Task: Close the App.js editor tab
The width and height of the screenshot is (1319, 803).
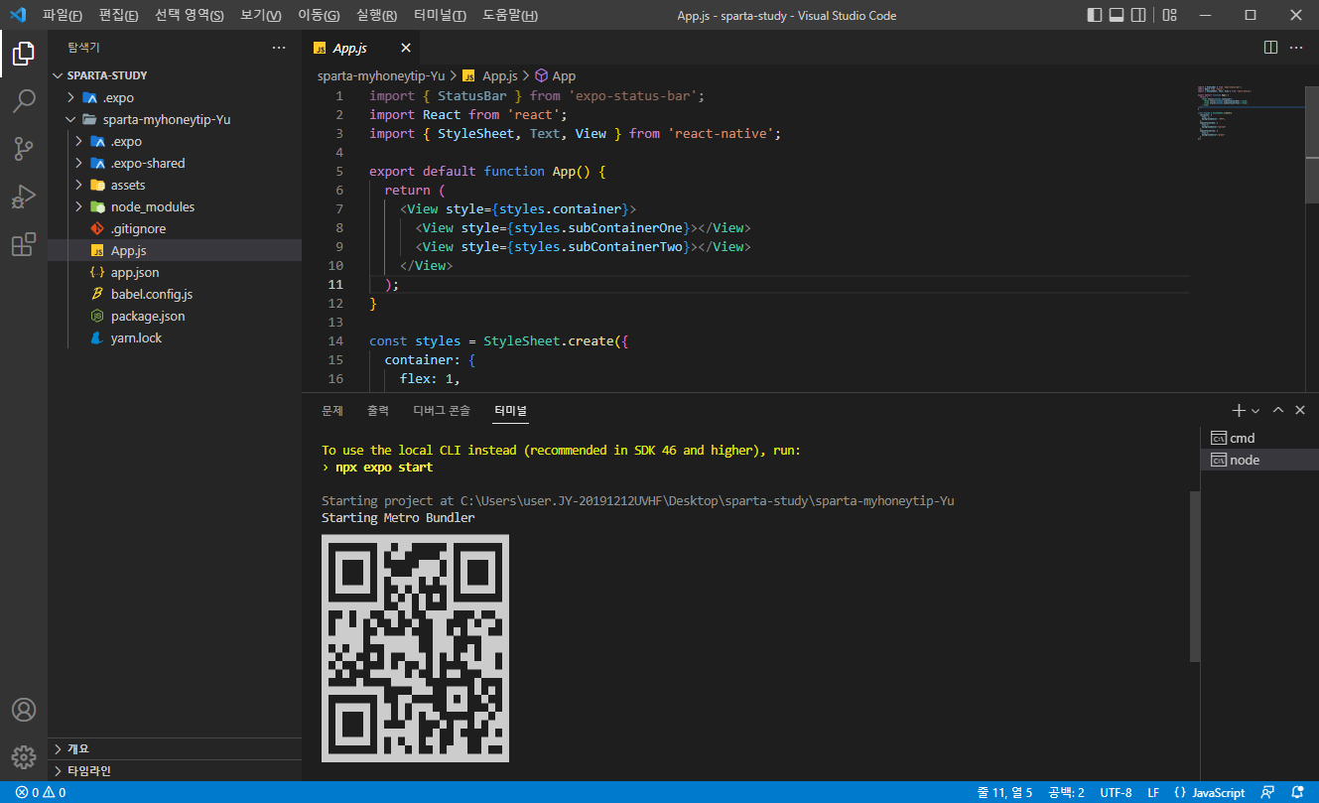Action: click(405, 48)
